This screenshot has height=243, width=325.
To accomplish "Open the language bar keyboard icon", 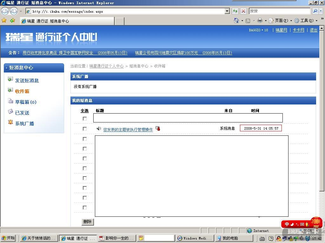I will click(x=262, y=239).
